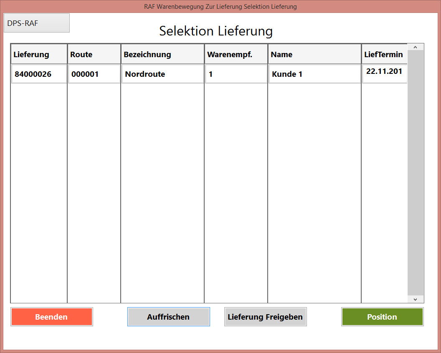The height and width of the screenshot is (353, 441).
Task: Select the Warenempf. column header
Action: [236, 55]
